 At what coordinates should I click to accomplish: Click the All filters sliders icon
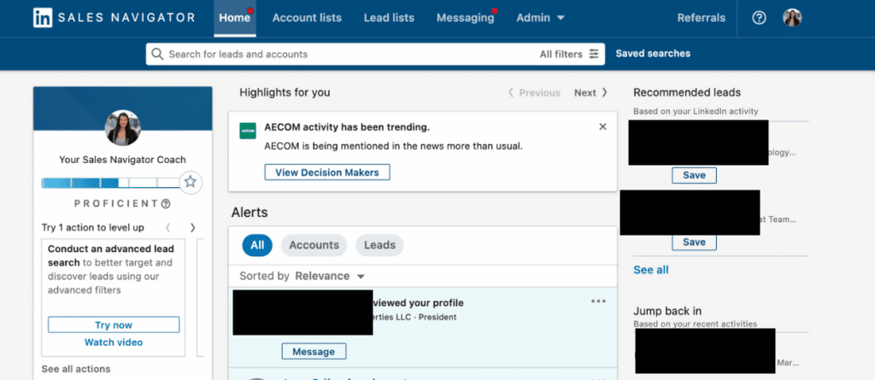594,54
